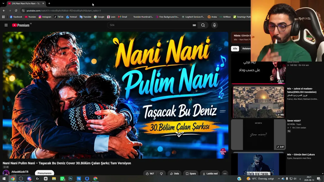The image size is (324, 182).
Task: Save the video with Spara button
Action: [191, 174]
